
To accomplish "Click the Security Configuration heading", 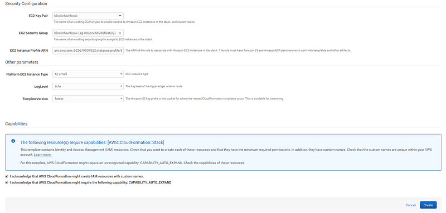I will click(x=26, y=4).
